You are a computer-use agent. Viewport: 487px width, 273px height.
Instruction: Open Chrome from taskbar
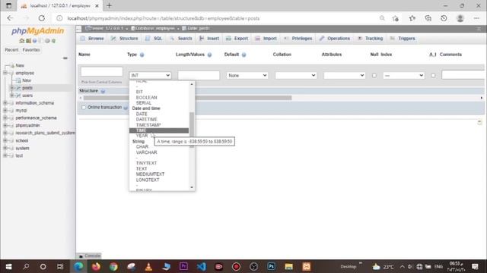pos(113,266)
